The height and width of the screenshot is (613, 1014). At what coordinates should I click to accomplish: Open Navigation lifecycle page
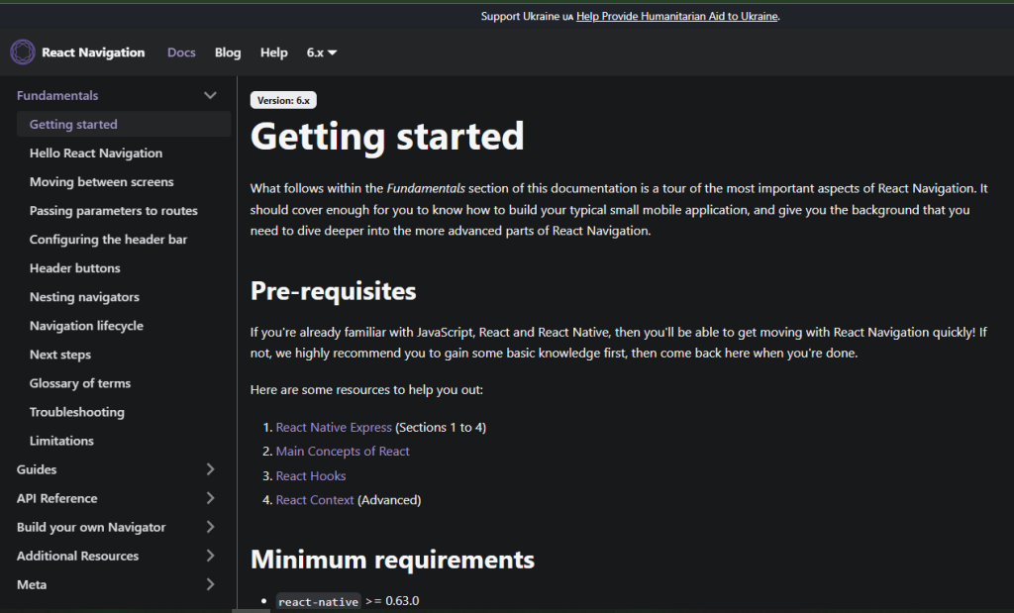pos(86,326)
